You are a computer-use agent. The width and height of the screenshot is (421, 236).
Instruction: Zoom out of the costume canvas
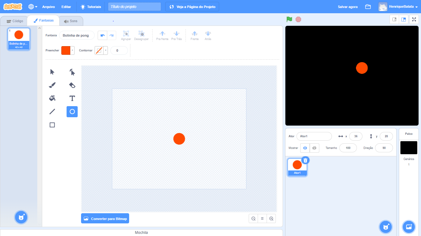pos(253,218)
